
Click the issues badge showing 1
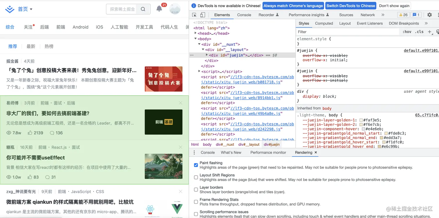[416, 15]
